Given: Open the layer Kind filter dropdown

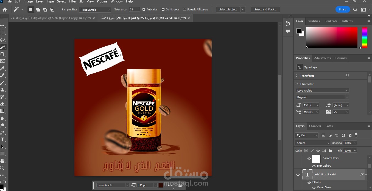Looking at the screenshot, I should pos(307,135).
